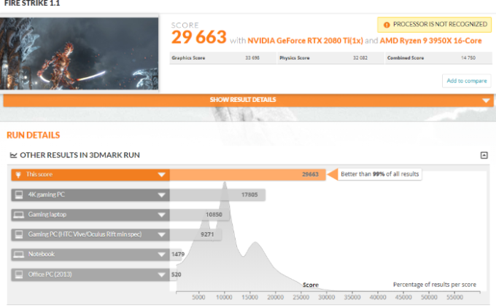The image size is (496, 308).
Task: Click the Run Details heading
Action: click(x=34, y=135)
